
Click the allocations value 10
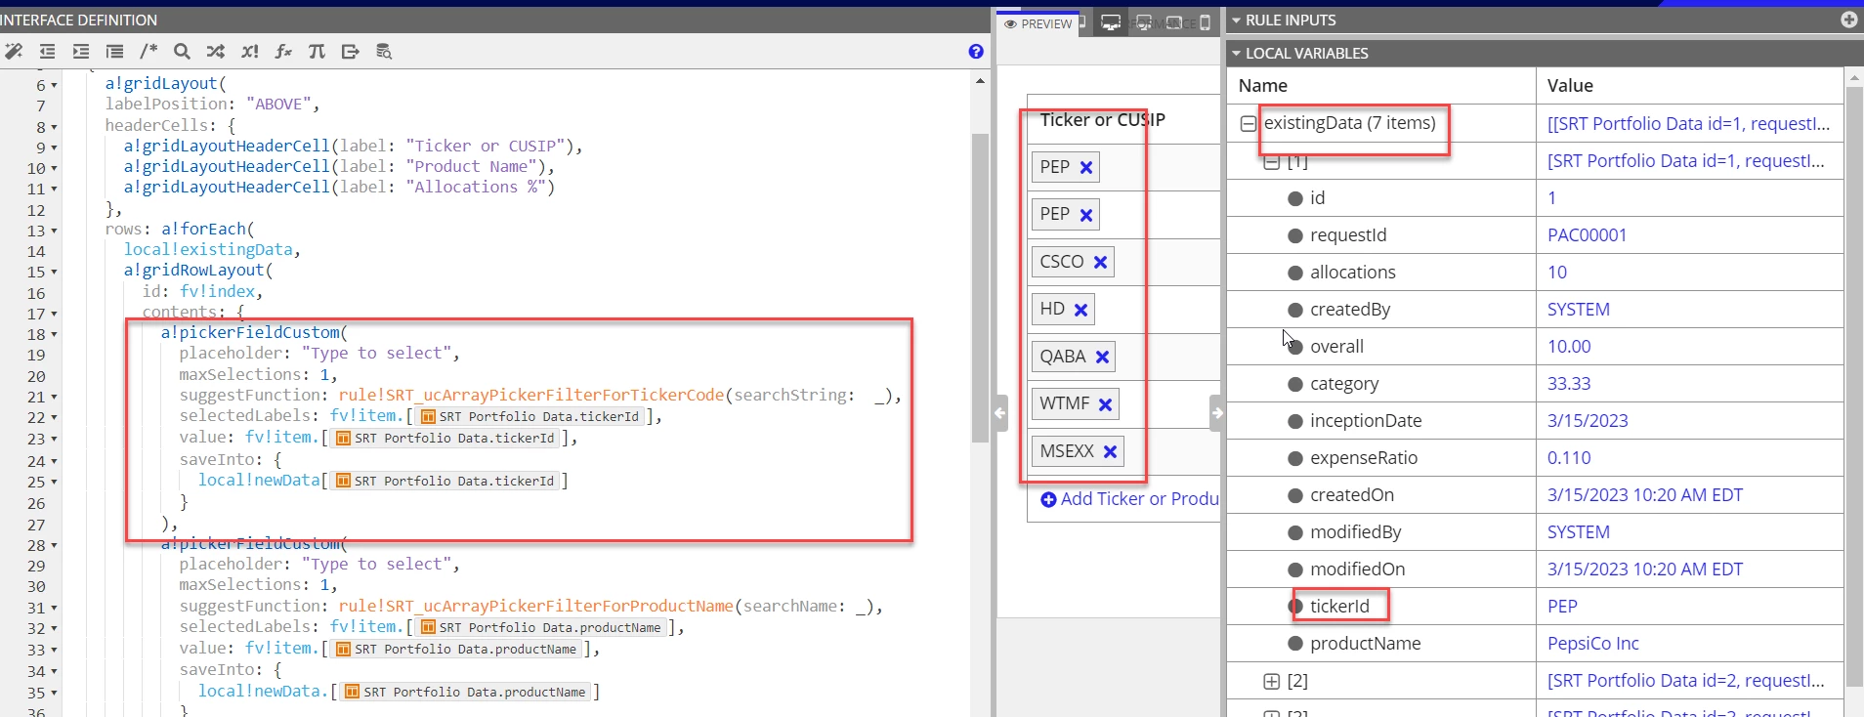coord(1557,273)
